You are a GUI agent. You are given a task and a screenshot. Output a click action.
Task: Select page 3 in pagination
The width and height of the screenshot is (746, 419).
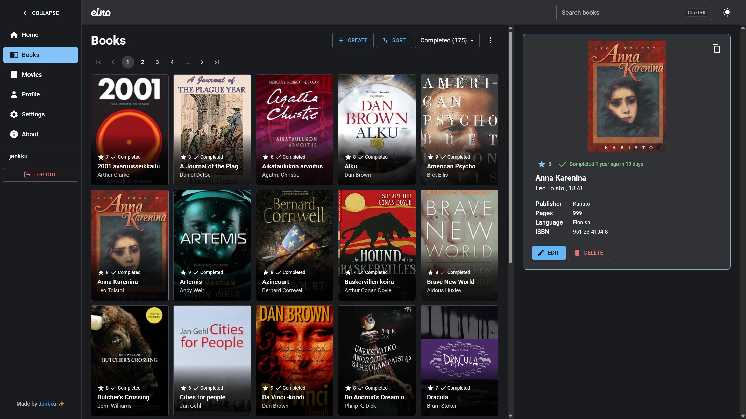157,62
